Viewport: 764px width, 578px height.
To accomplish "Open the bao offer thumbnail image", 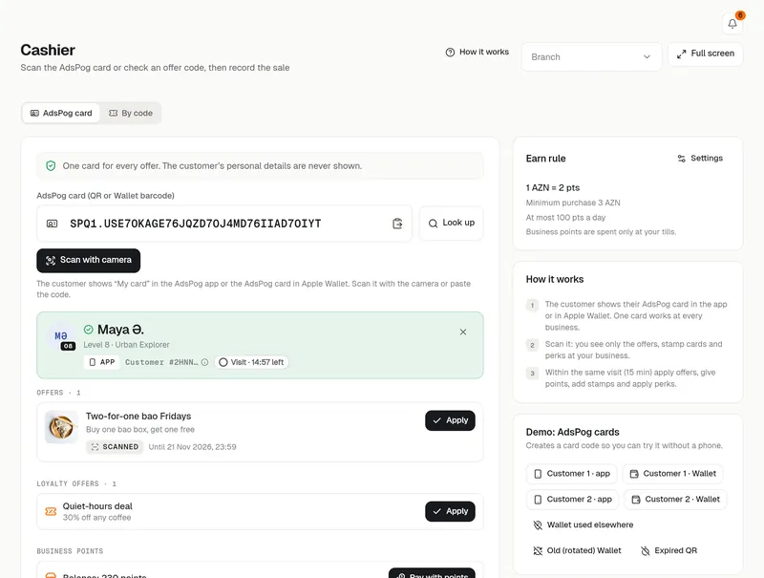I will [x=61, y=427].
